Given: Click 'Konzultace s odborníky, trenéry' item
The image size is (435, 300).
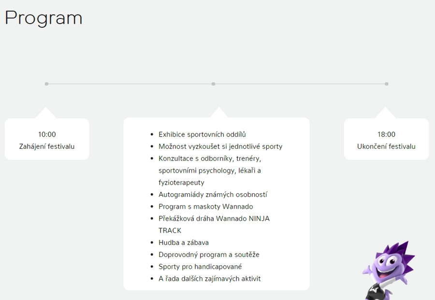Looking at the screenshot, I should pyautogui.click(x=210, y=158).
